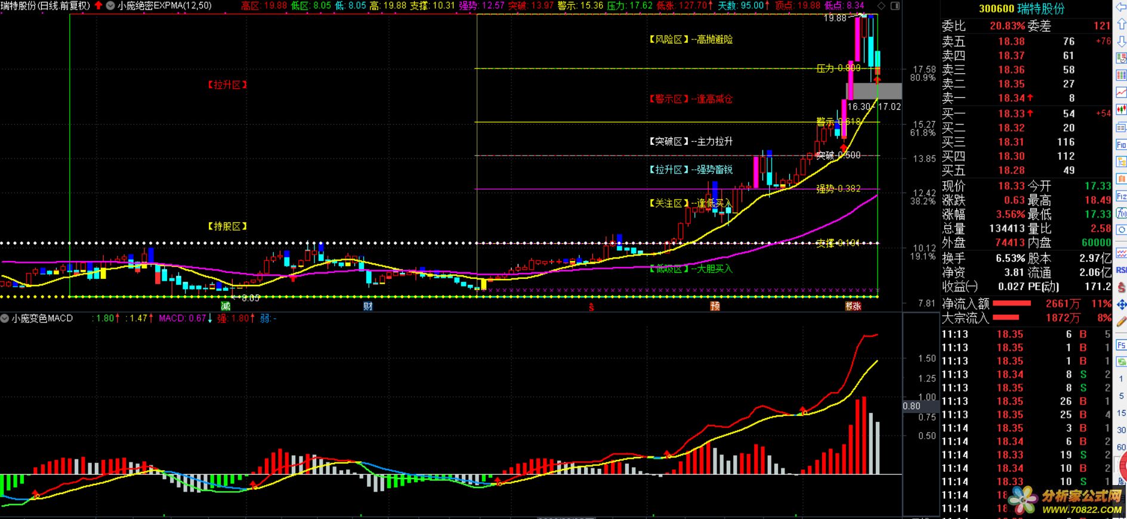
Task: Click the red $ marker on the timeline
Action: (x=591, y=307)
